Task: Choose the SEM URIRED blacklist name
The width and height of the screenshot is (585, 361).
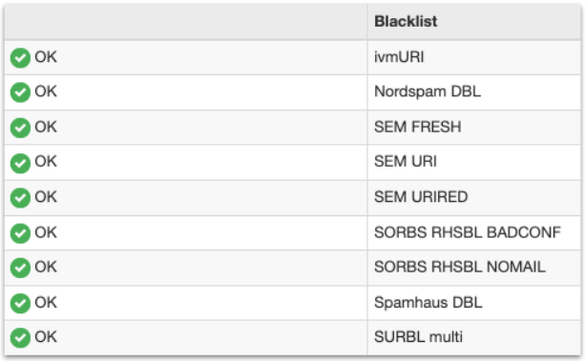Action: [x=421, y=197]
